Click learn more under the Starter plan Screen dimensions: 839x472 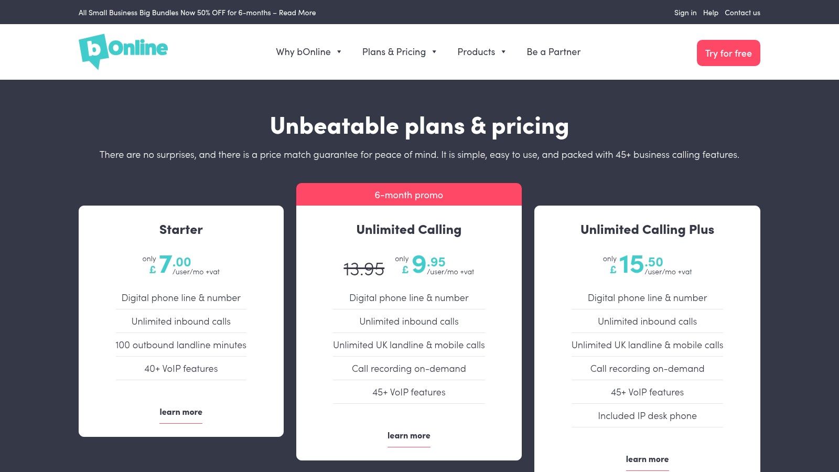tap(180, 412)
